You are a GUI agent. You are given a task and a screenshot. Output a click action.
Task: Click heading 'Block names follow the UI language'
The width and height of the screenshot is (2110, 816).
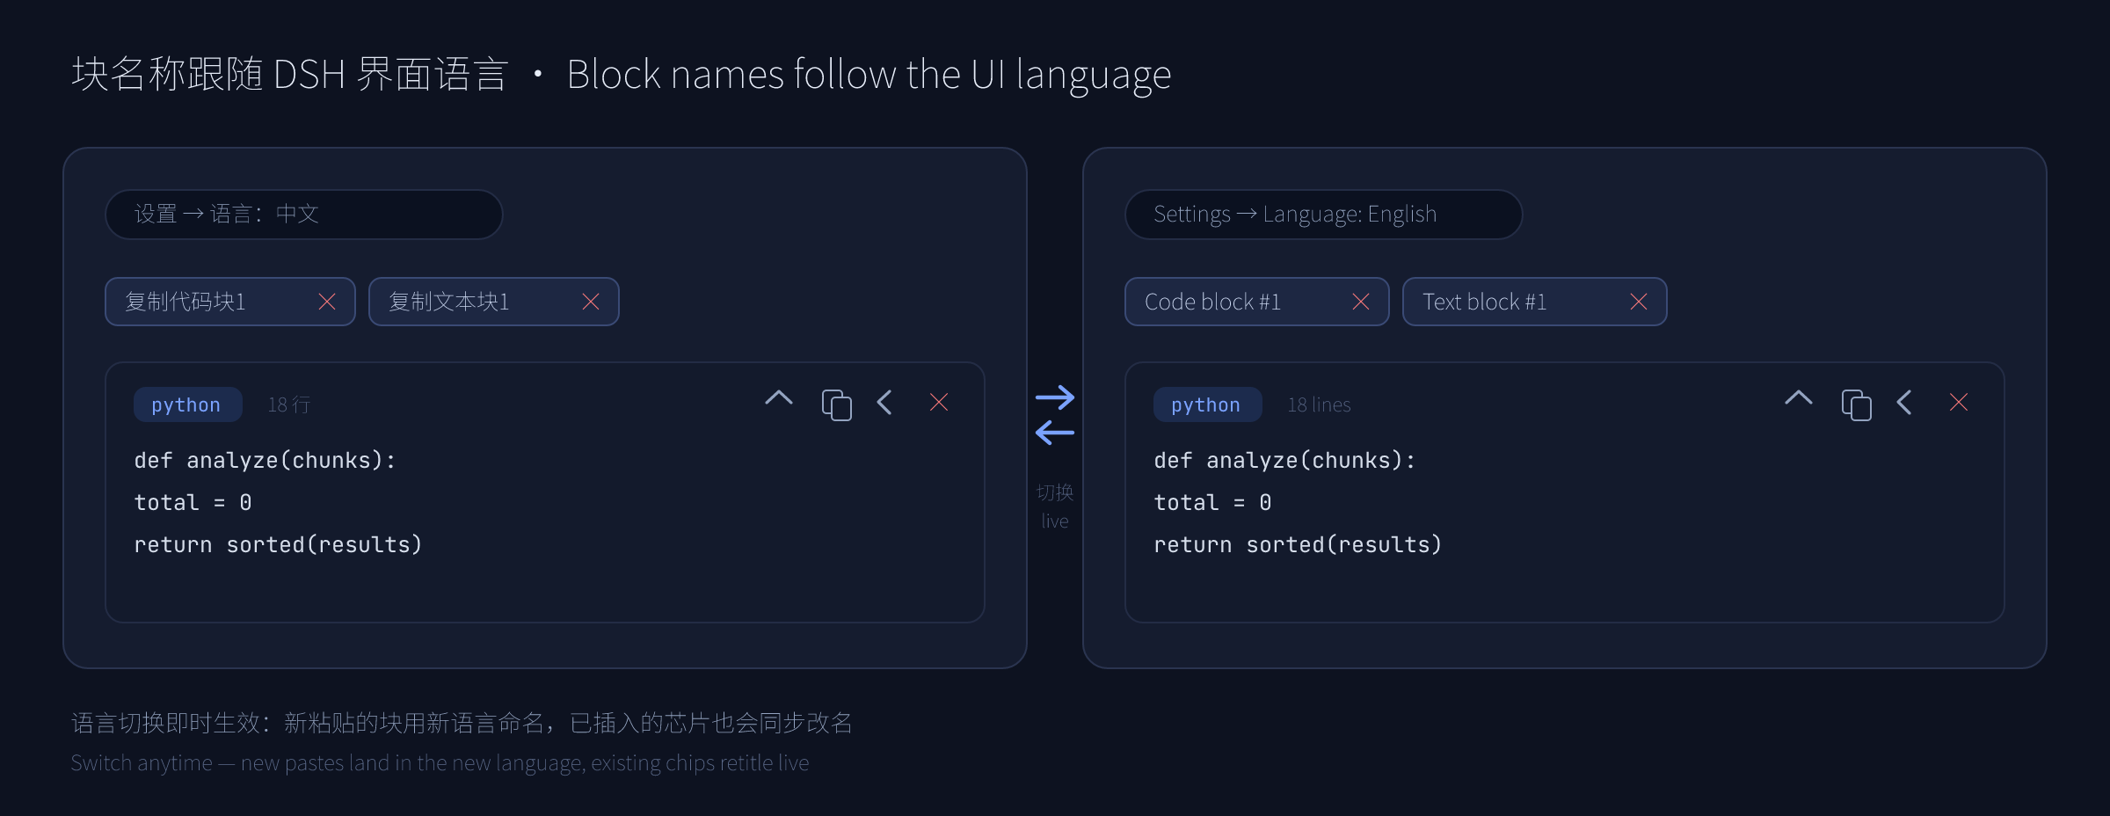click(x=869, y=76)
